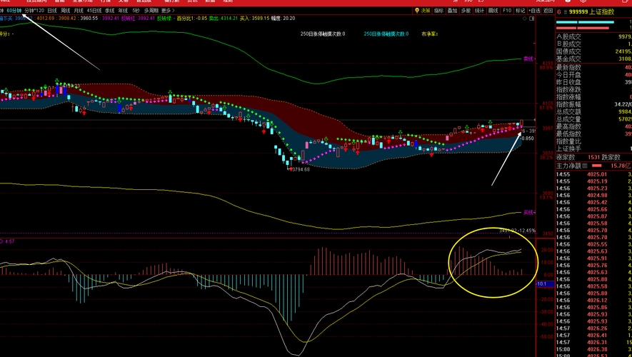Click the A股成交 row

coord(593,37)
